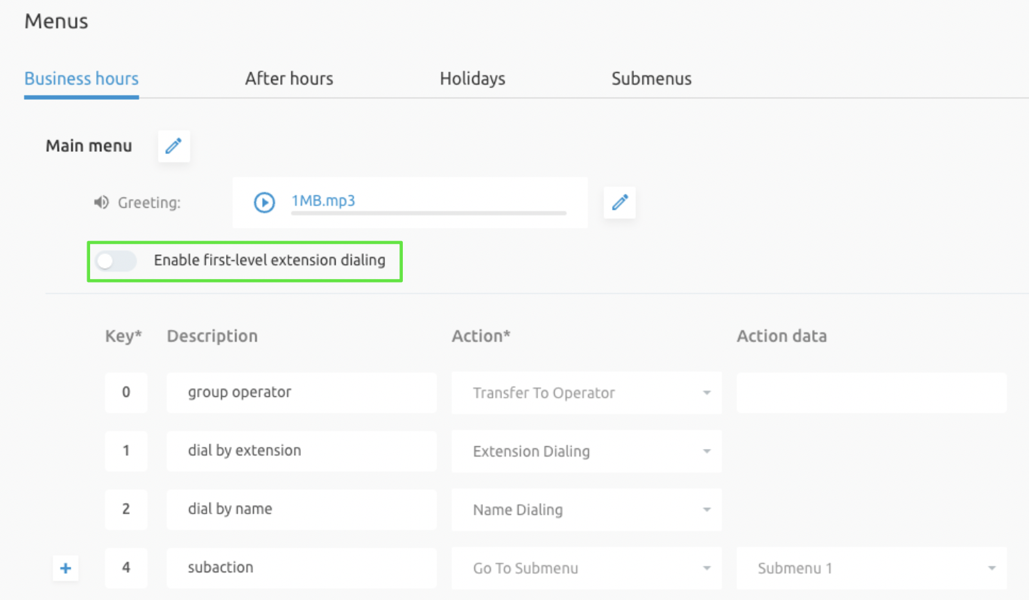This screenshot has height=600, width=1029.
Task: Open the Transfer To Operator action dropdown
Action: [586, 393]
